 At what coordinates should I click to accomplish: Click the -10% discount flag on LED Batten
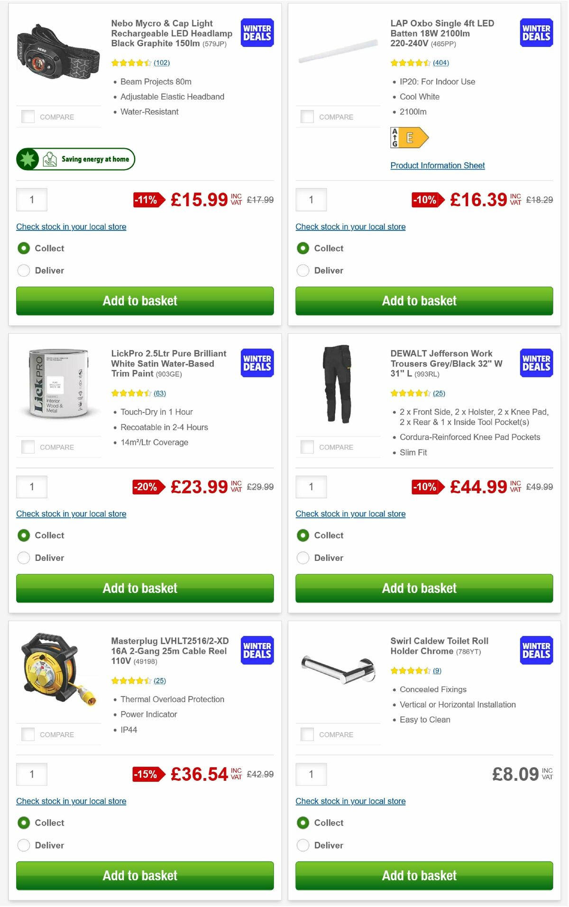click(x=425, y=200)
